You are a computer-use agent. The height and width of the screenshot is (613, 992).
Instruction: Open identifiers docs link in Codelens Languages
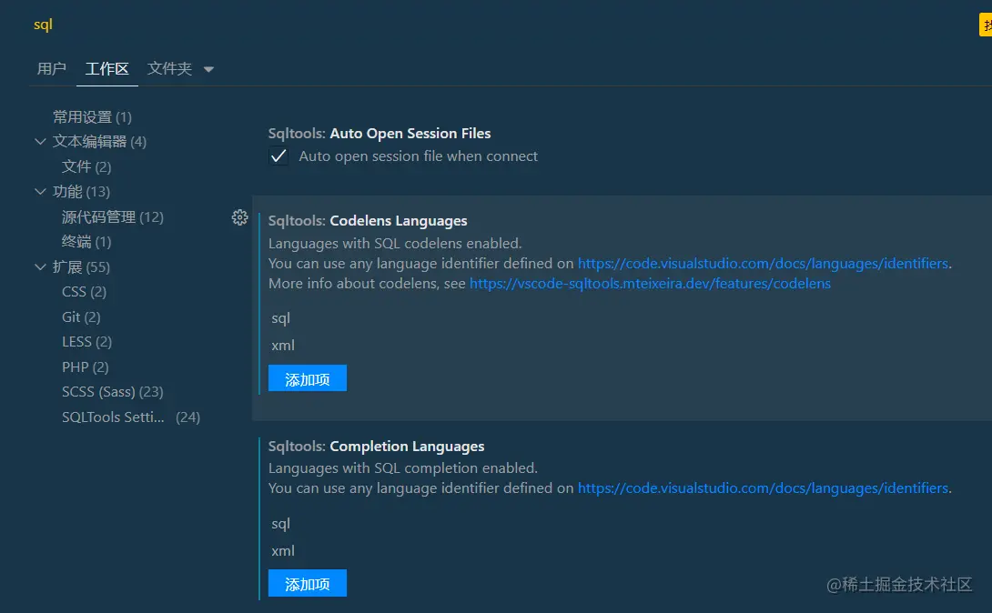pos(763,264)
